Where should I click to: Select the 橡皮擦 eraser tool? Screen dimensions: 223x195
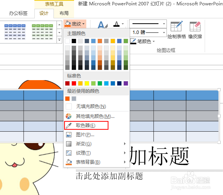(x=195, y=26)
